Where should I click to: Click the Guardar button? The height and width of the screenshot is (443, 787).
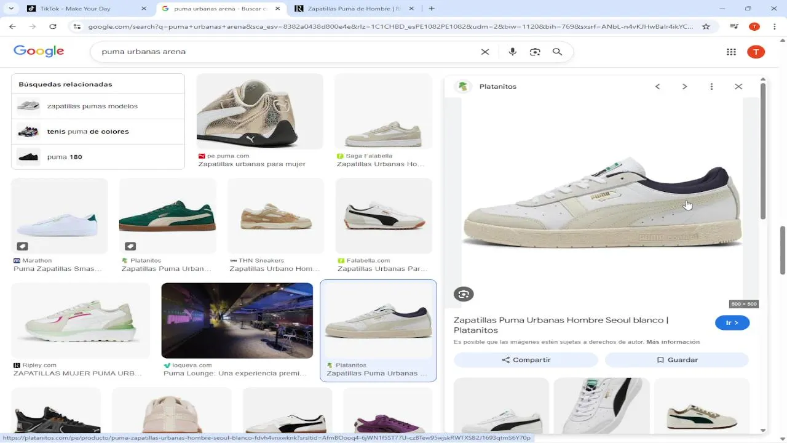coord(676,360)
